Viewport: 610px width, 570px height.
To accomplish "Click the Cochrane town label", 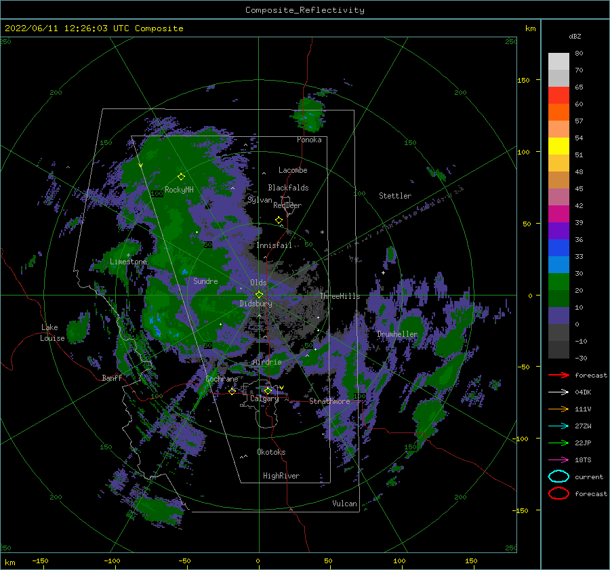I will tap(222, 379).
